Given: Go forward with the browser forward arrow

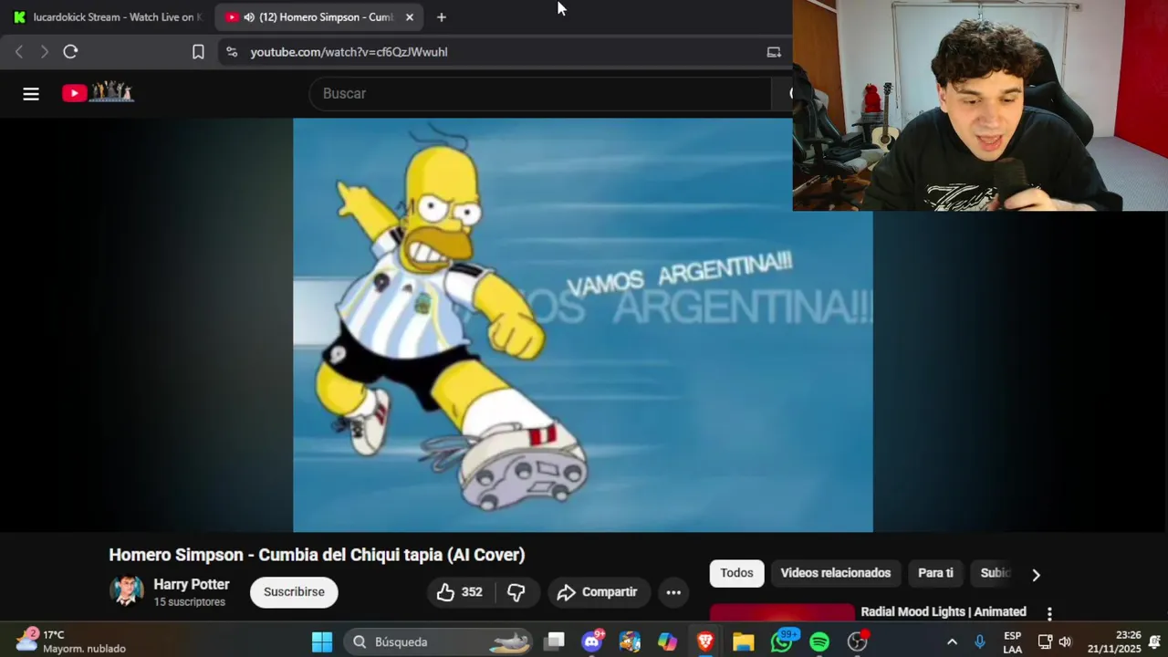Looking at the screenshot, I should pyautogui.click(x=44, y=52).
